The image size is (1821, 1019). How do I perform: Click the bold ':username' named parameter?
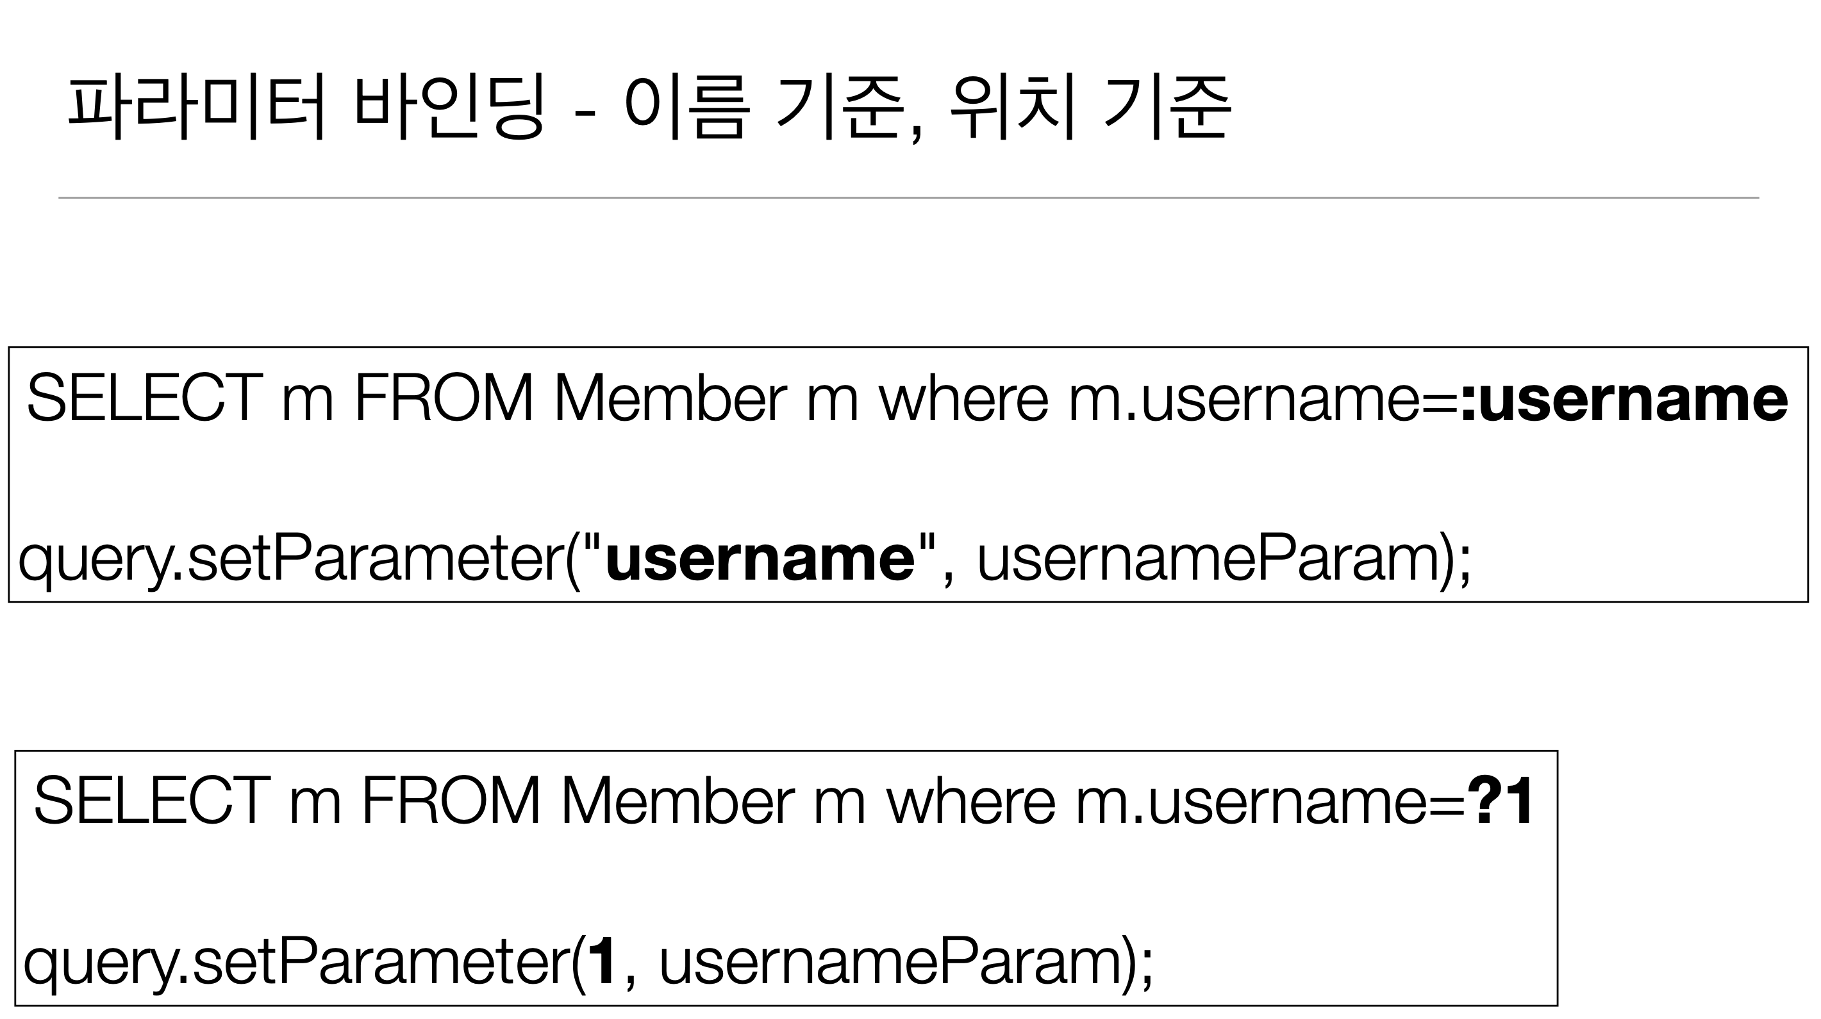1624,399
